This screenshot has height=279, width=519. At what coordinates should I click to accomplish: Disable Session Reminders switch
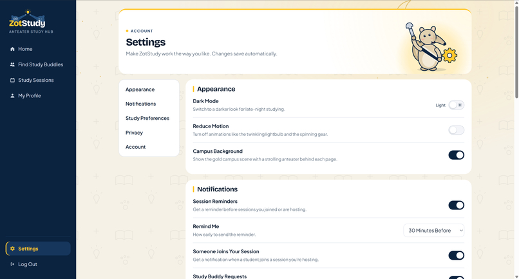[x=456, y=206]
